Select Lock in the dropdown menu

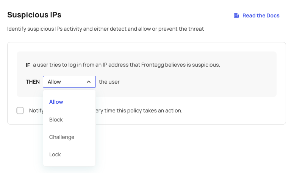[x=55, y=154]
